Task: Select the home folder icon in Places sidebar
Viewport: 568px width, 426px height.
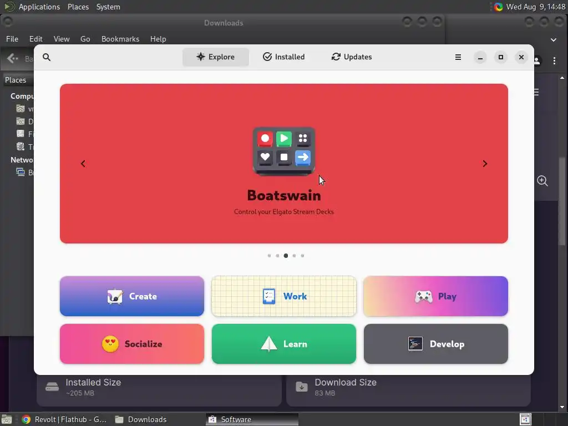Action: (21, 108)
